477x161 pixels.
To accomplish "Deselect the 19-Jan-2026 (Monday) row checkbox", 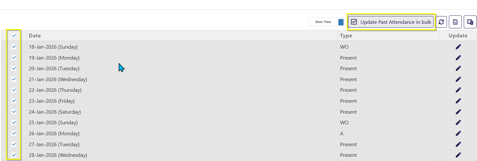I will click(14, 58).
